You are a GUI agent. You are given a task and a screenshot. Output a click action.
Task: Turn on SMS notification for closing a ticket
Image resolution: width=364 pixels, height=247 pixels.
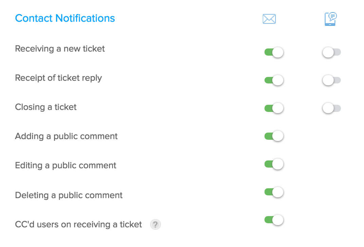tap(331, 109)
